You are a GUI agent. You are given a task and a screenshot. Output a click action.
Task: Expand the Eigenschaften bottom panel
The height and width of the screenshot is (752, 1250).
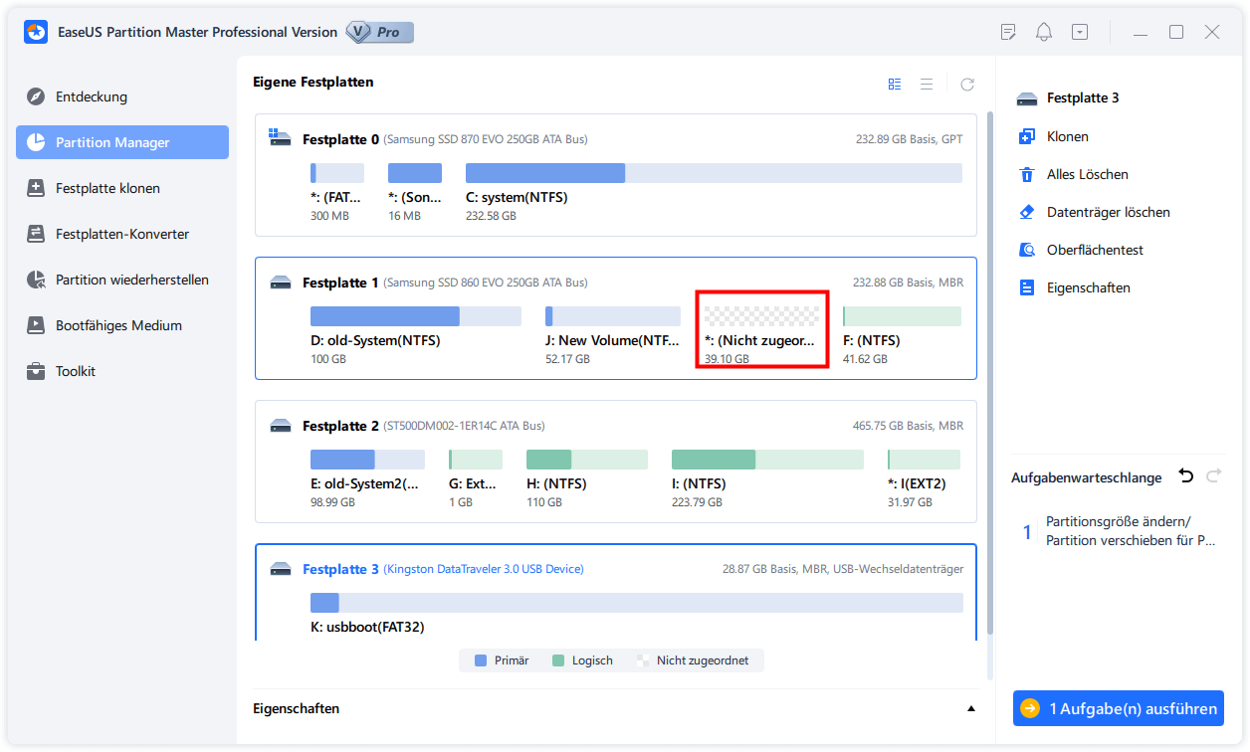[971, 709]
